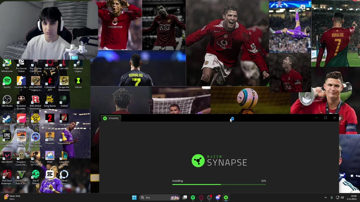Open the network settings tray icon
Screen dimensions: 360x202
[x=337, y=198]
